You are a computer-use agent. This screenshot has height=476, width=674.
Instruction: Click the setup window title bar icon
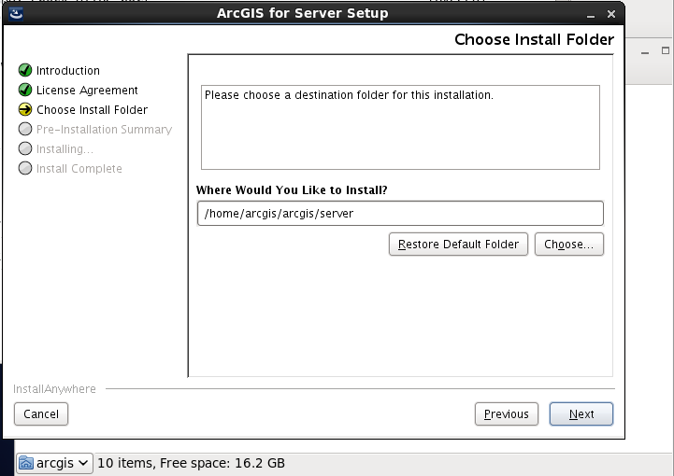[16, 13]
